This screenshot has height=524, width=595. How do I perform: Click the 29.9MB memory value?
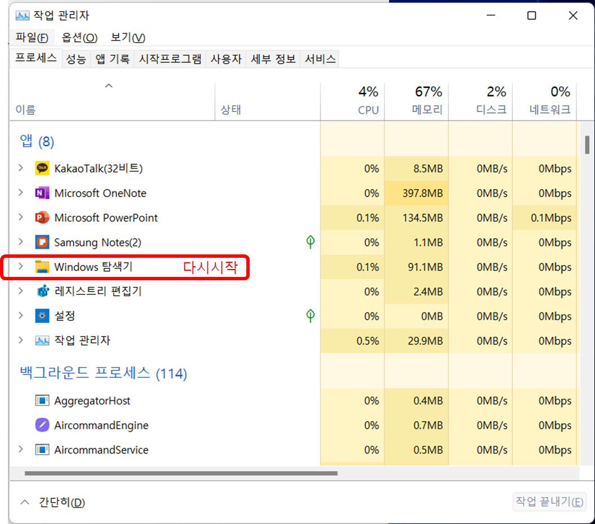point(425,341)
